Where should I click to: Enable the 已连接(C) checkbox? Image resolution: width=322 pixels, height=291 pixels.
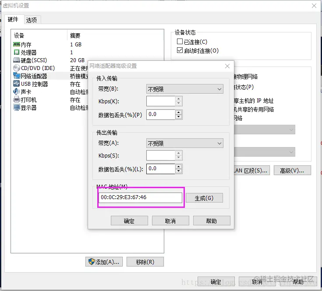coord(180,42)
